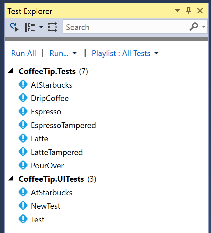Select the EspressoTampered test
This screenshot has width=211, height=233.
[63, 125]
